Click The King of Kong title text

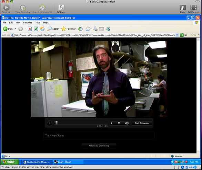point(54,136)
